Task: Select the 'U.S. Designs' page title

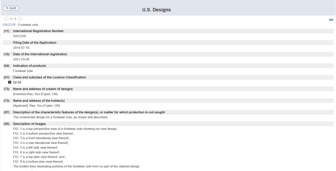Action: pyautogui.click(x=156, y=10)
